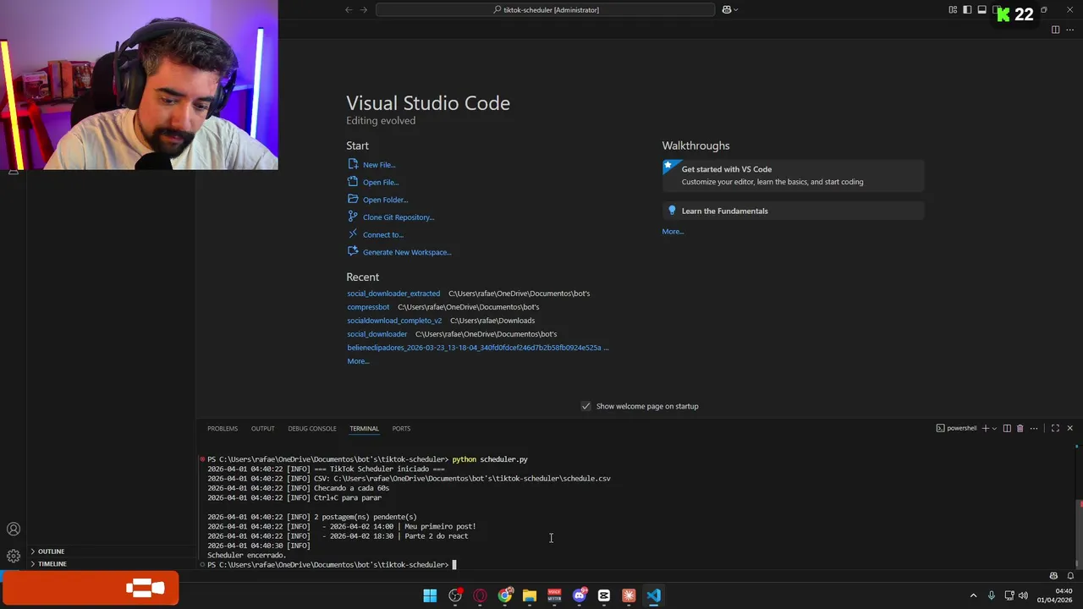1083x609 pixels.
Task: Click Generate New Workspace link
Action: tap(407, 252)
